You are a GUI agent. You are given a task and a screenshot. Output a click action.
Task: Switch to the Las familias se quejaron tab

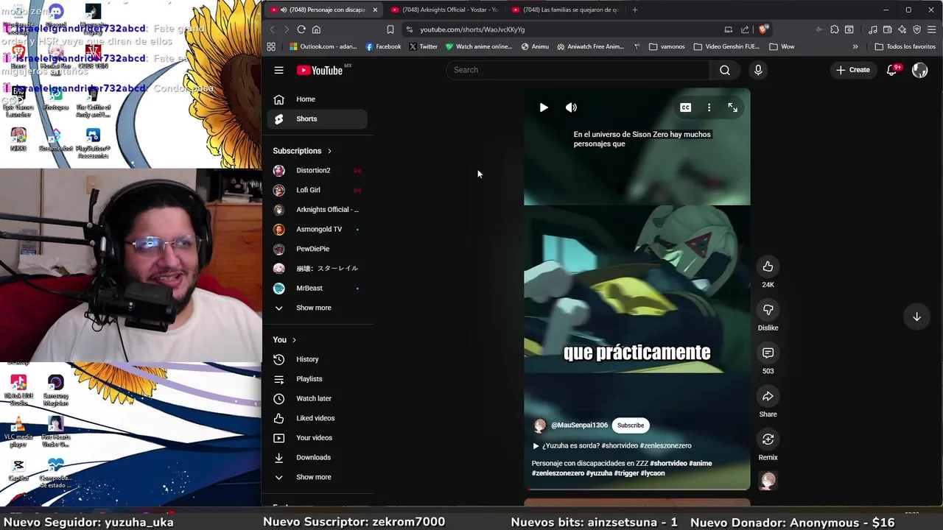tap(565, 10)
